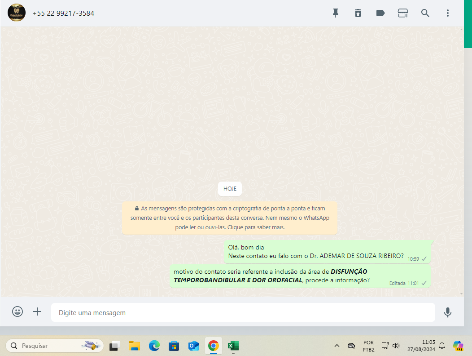
Task: Open Outlook from the taskbar
Action: point(193,346)
